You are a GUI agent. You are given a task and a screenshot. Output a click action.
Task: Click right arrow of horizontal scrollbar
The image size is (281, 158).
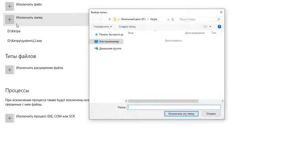pos(223,101)
